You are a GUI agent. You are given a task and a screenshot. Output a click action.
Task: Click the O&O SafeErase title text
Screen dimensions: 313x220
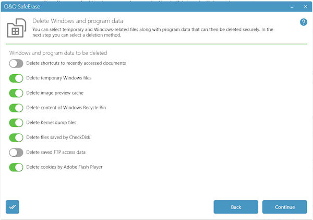pyautogui.click(x=22, y=7)
